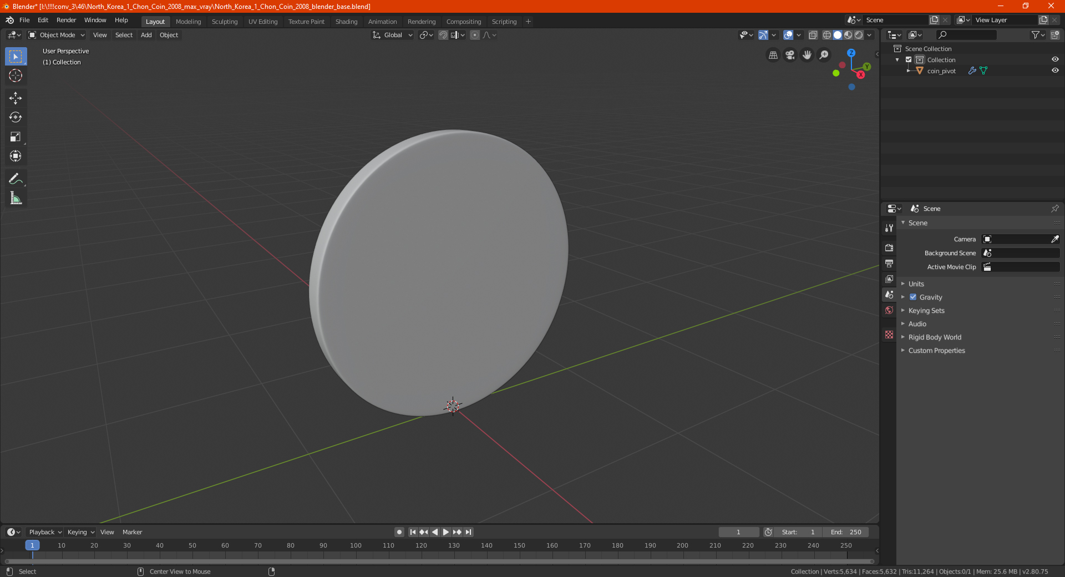Hide coin_pivot object in viewport
Viewport: 1065px width, 577px height.
point(1055,70)
